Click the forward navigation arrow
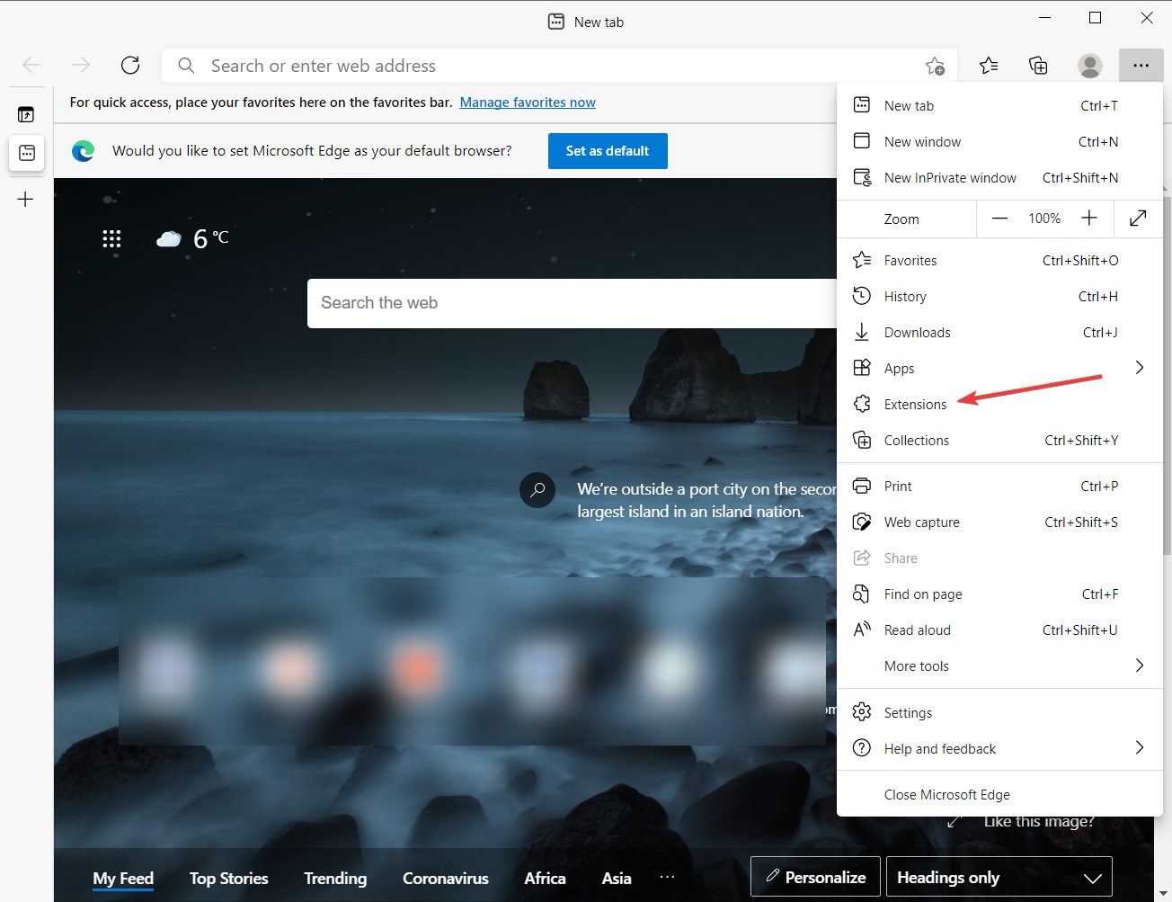Viewport: 1172px width, 902px height. (x=81, y=65)
